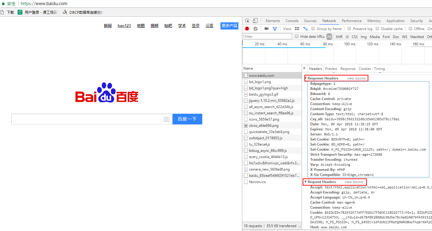Filter requests by JS type

pos(347,37)
